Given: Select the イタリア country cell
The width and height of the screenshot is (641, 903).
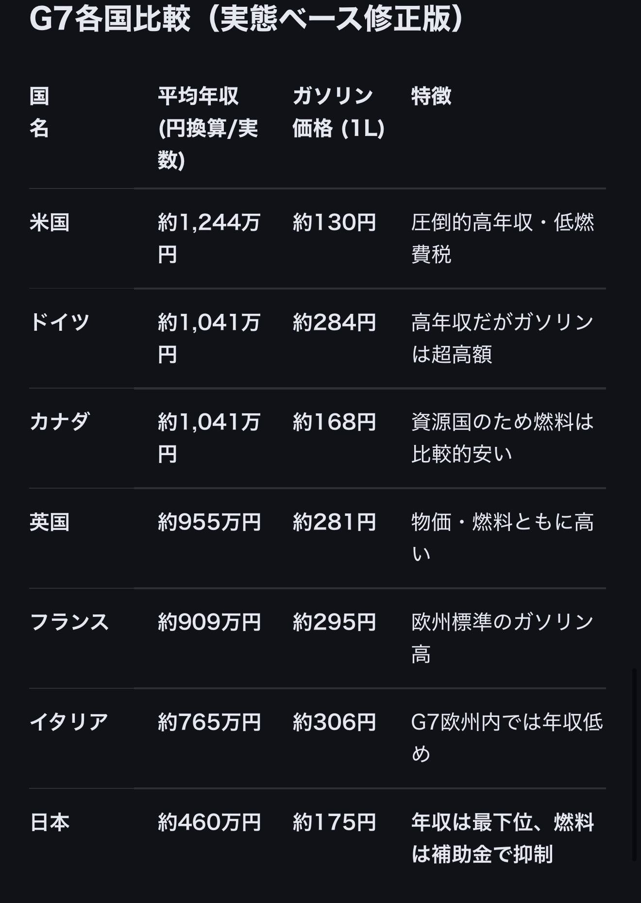Looking at the screenshot, I should coord(69,722).
